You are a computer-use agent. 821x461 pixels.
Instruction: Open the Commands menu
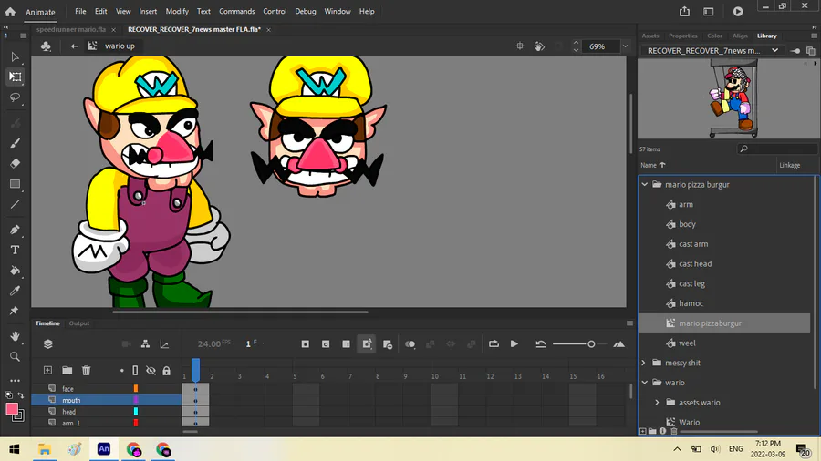236,11
